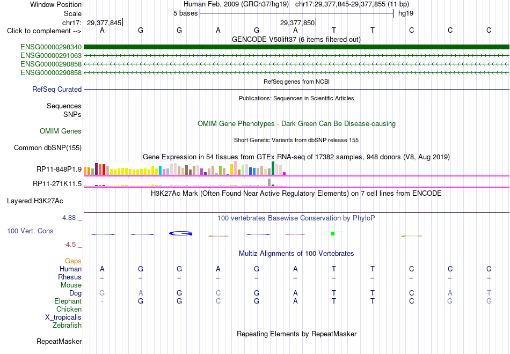Select the RefSeq Curated track label
This screenshot has width=510, height=354.
[x=57, y=90]
